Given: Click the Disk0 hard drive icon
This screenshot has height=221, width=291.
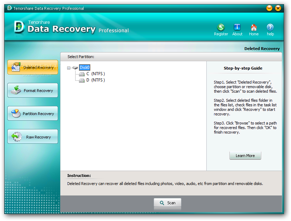Looking at the screenshot, I should pos(75,68).
